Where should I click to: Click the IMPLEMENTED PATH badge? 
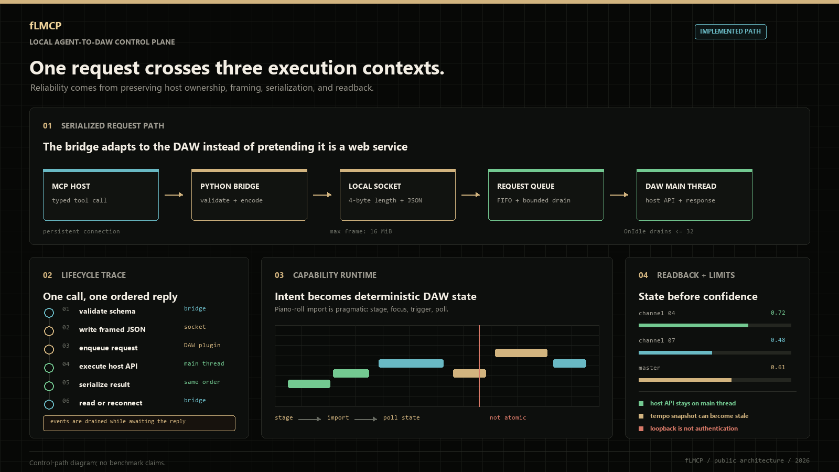pyautogui.click(x=730, y=31)
